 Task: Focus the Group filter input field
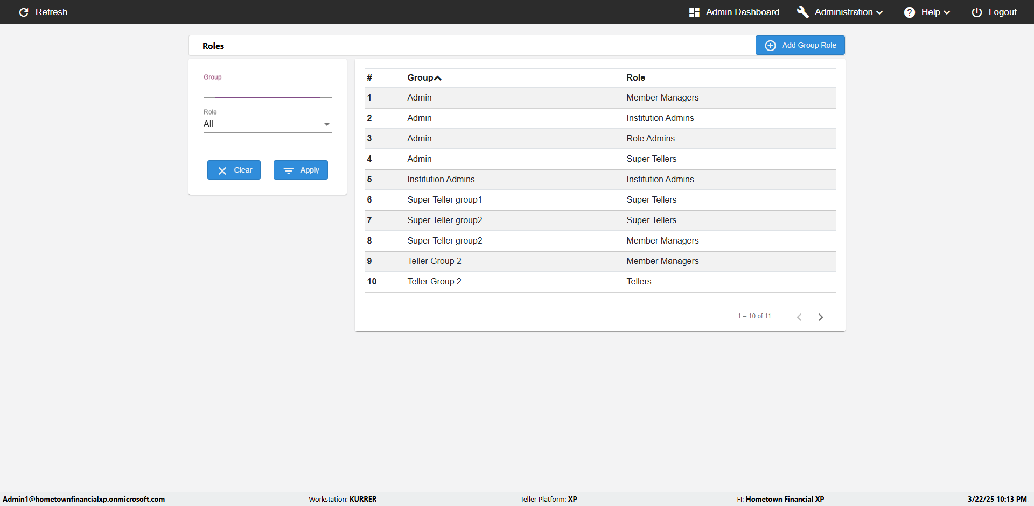(267, 90)
